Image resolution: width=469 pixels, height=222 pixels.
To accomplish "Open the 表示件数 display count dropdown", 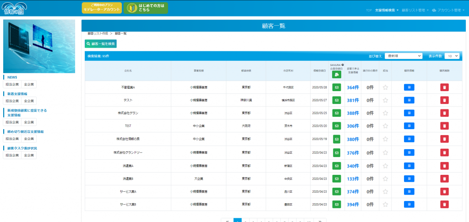I will pyautogui.click(x=452, y=56).
